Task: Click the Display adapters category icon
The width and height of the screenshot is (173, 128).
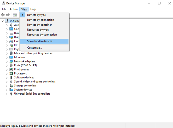Action: coord(11,37)
